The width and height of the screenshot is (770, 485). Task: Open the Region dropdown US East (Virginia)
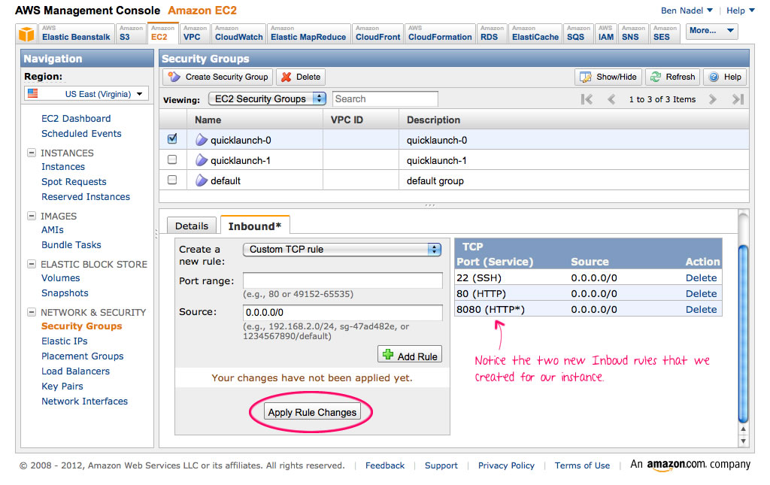click(86, 94)
